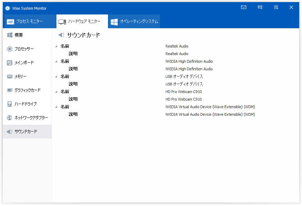Close the Wise System Monitor window
The height and width of the screenshot is (206, 302).
pos(291,7)
